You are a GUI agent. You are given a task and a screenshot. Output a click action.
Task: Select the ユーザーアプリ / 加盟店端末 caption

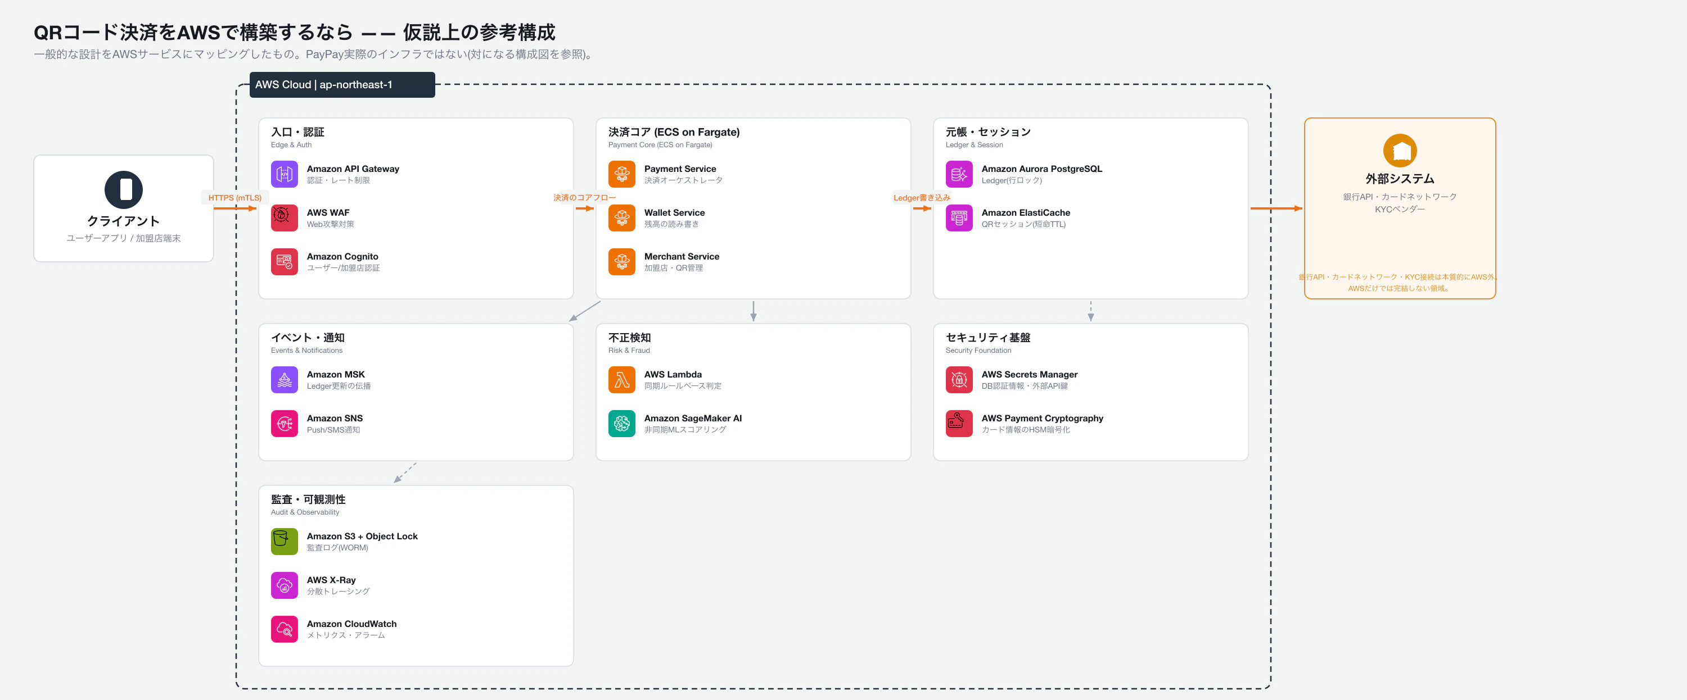[124, 238]
